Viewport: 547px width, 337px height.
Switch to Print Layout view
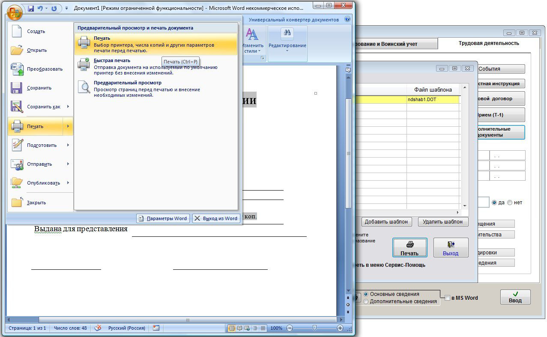click(x=232, y=328)
